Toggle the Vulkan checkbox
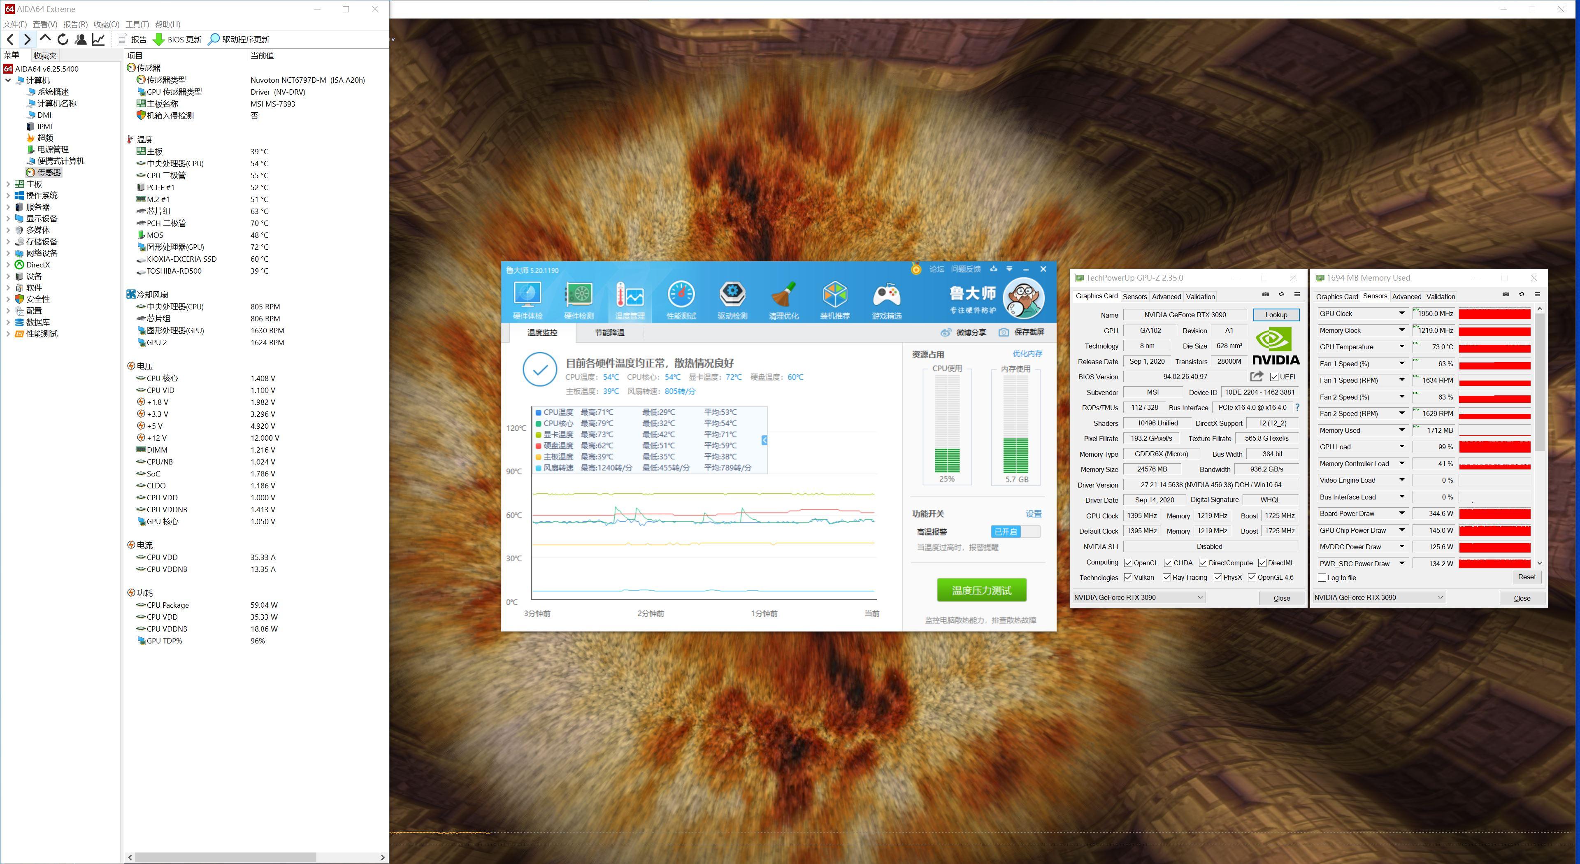Image resolution: width=1580 pixels, height=864 pixels. click(1128, 578)
